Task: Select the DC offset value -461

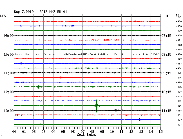Action: (179, 73)
